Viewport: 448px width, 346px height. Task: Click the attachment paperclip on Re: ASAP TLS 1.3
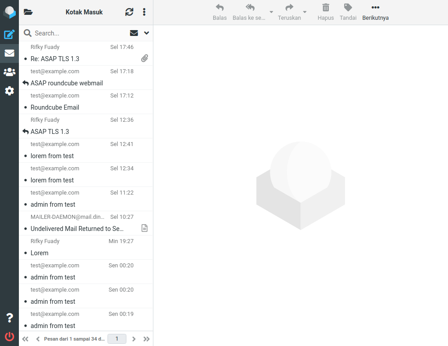144,58
